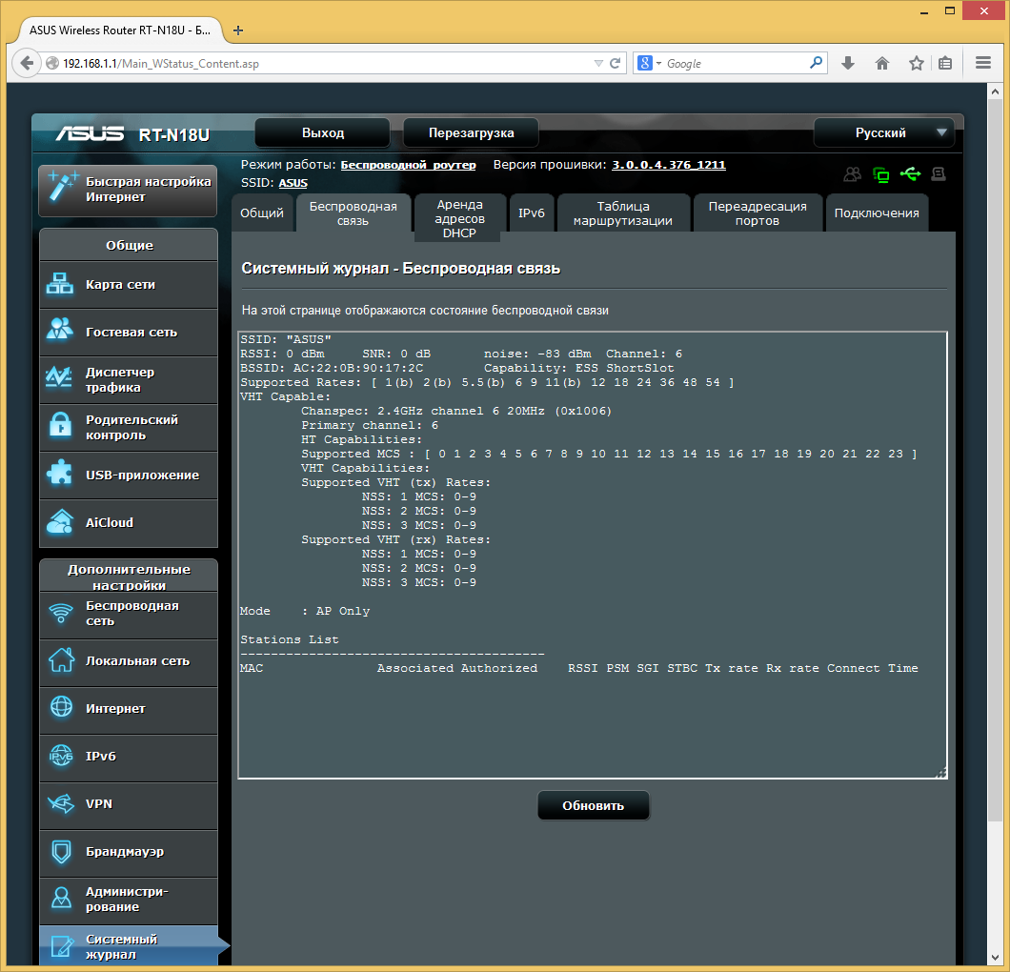1010x972 pixels.
Task: Click inside the wireless log text area
Action: 593,555
